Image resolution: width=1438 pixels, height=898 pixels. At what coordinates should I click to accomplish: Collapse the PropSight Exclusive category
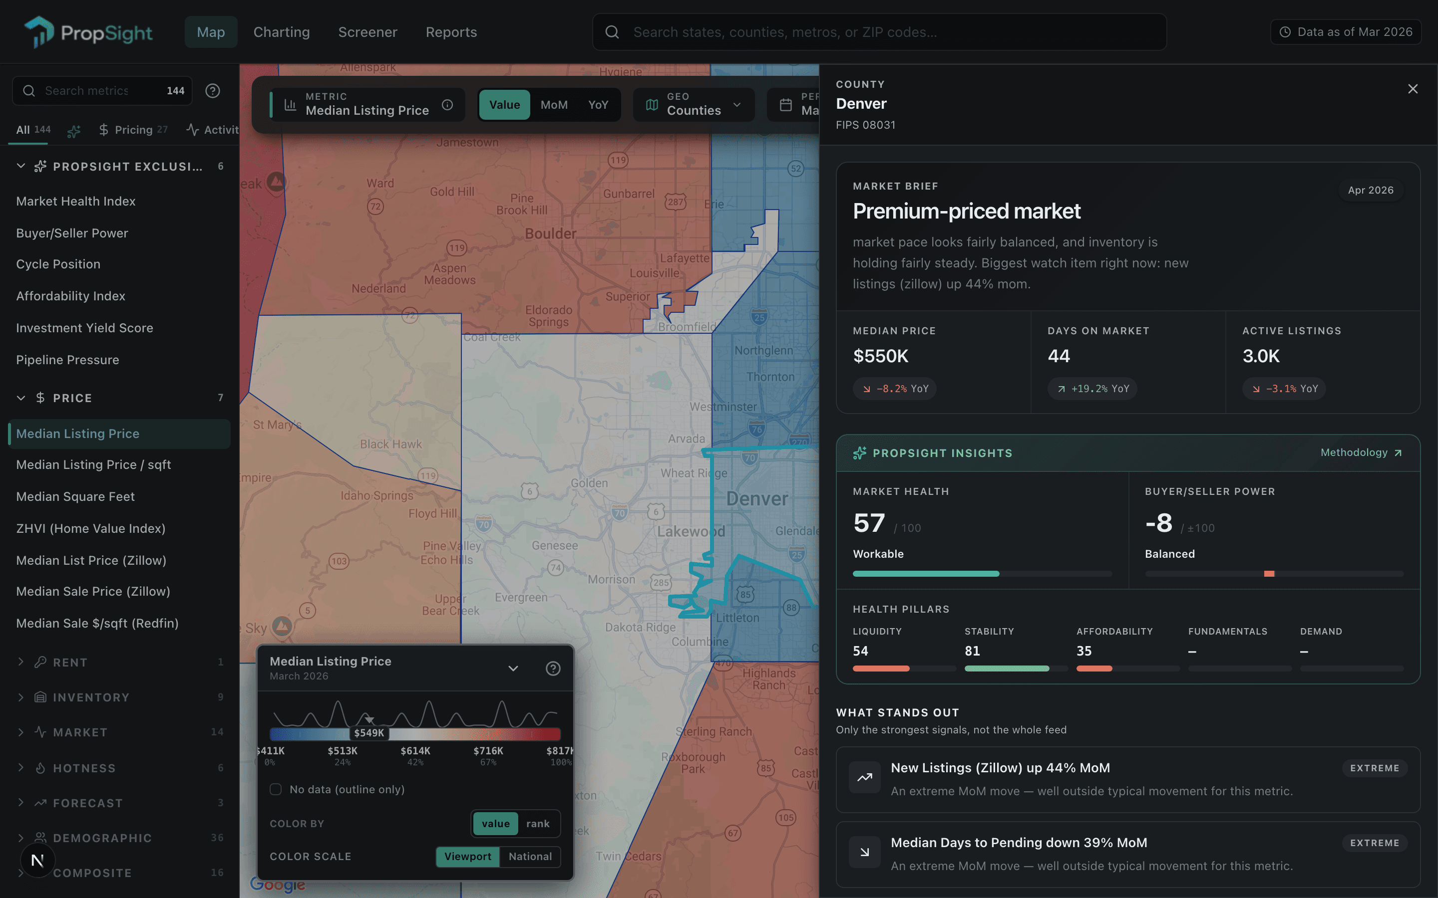coord(21,166)
